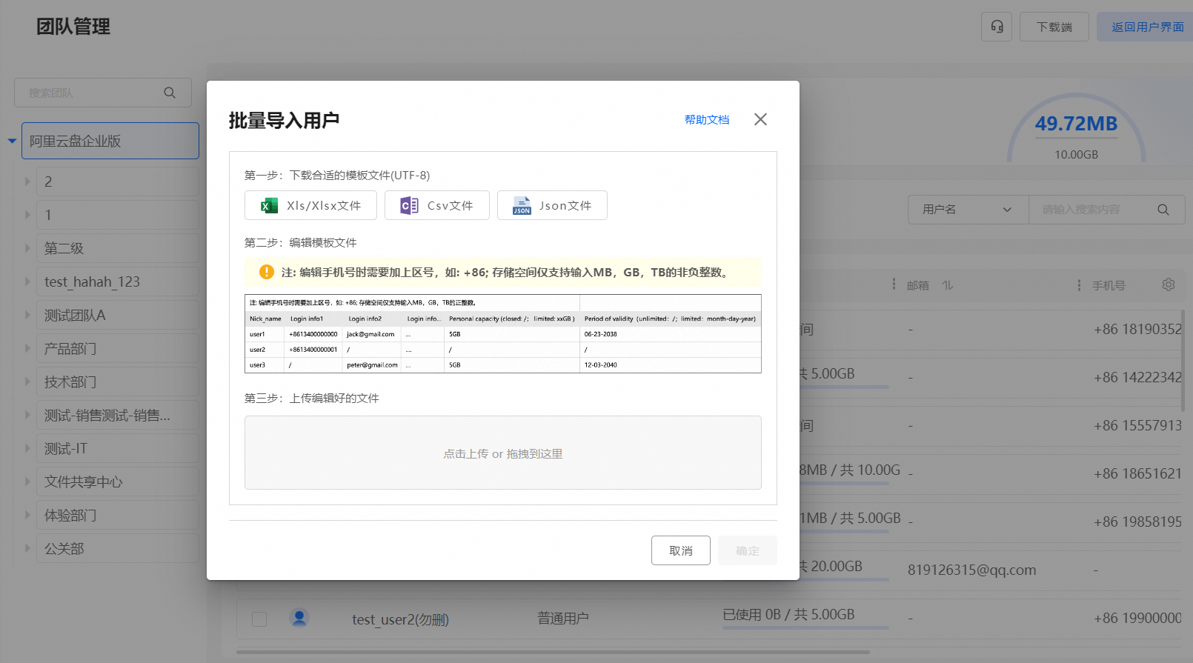Select 测试-IT team in tree
Screen dimensions: 1193x663
click(x=117, y=448)
